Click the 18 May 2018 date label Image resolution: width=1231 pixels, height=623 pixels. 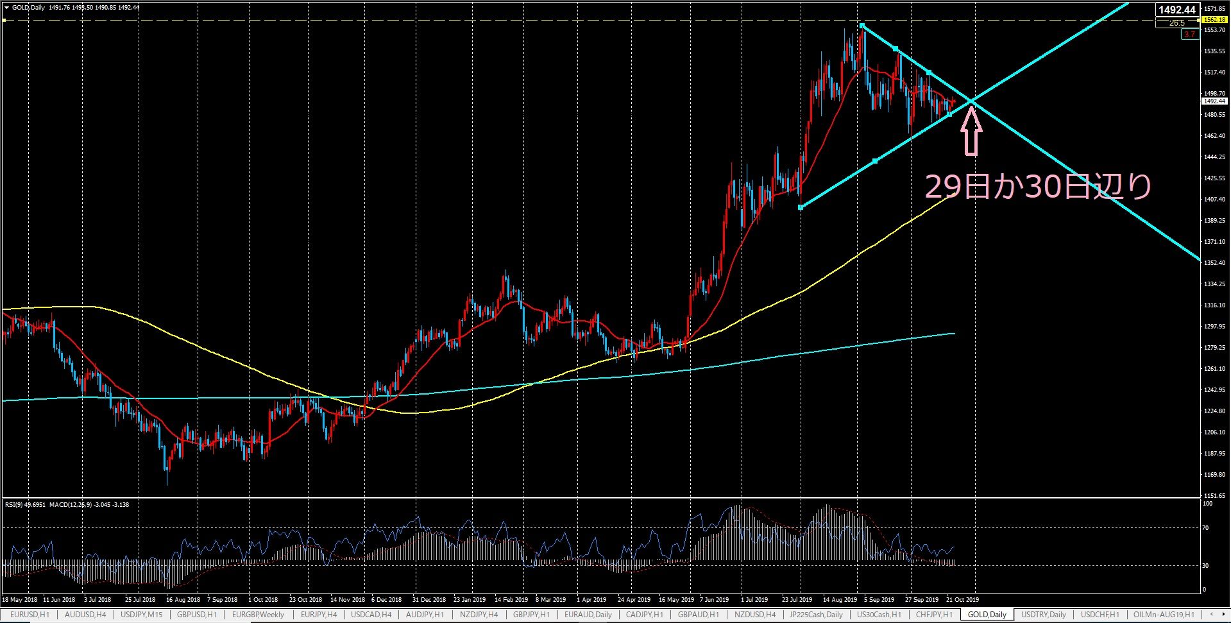coord(19,600)
